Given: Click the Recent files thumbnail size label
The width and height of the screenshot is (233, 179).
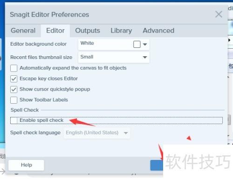Looking at the screenshot, I should [41, 57].
